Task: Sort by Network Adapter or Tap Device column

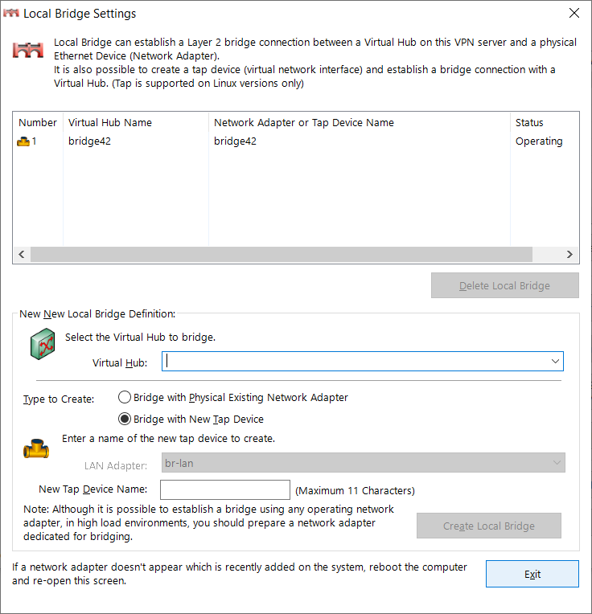Action: click(304, 123)
